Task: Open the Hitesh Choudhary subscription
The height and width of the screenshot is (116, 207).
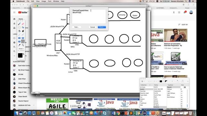Action: (x=22, y=83)
